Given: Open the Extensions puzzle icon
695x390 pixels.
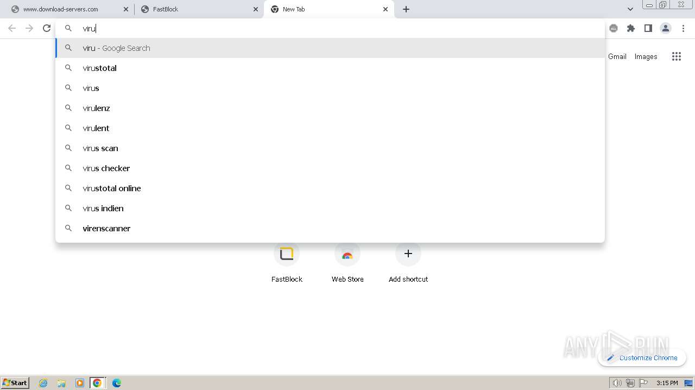Looking at the screenshot, I should tap(631, 28).
